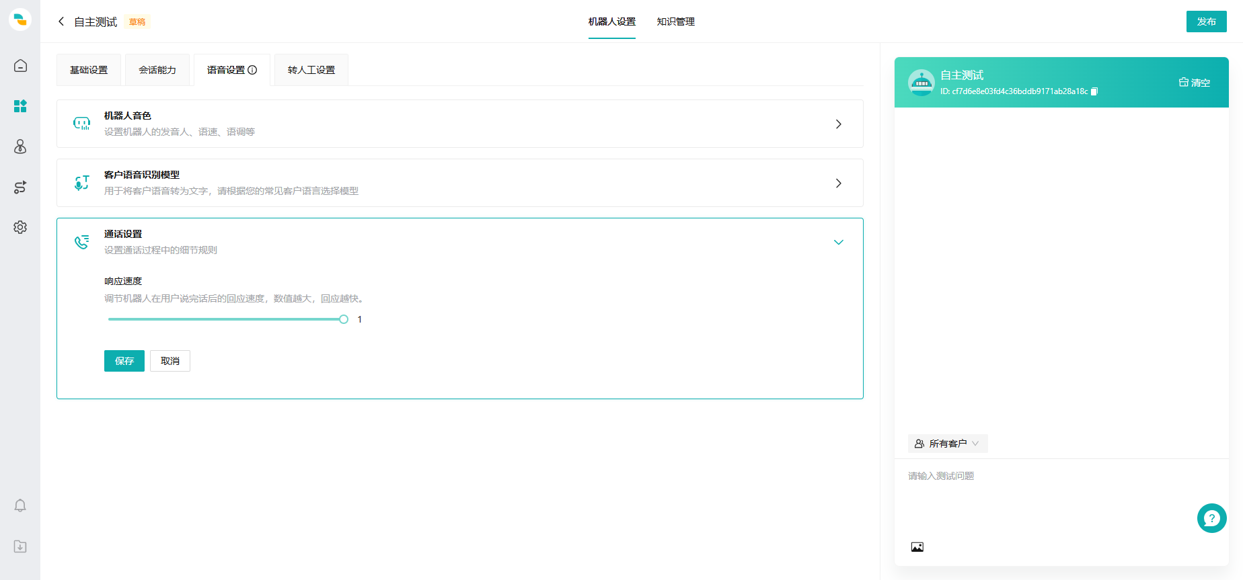1243x580 pixels.
Task: Open the help question mark button
Action: pyautogui.click(x=1211, y=518)
